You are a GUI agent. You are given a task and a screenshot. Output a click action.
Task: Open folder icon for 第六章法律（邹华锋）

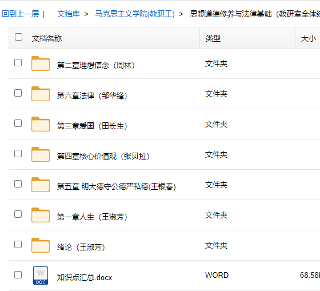[41, 94]
